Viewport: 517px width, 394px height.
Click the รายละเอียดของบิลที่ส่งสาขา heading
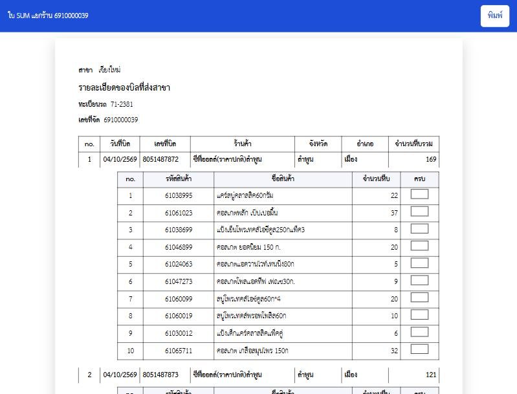coord(124,87)
